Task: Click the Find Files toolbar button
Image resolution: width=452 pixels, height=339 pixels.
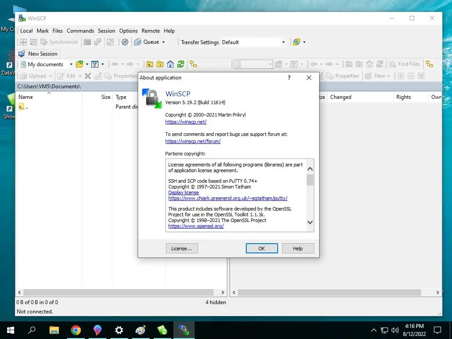Action: 404,64
